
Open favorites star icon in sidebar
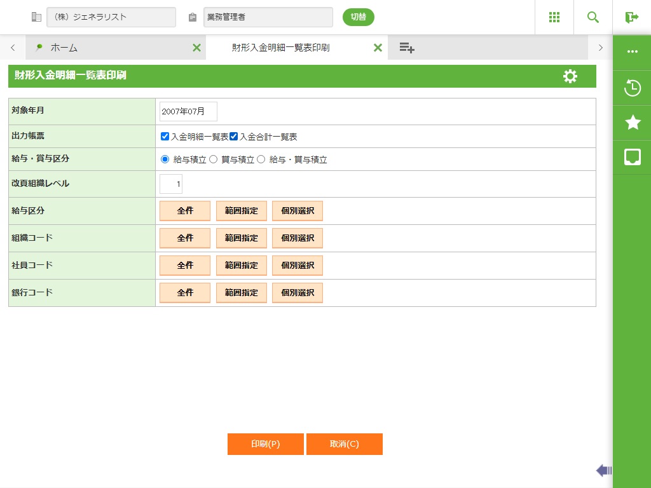click(633, 123)
